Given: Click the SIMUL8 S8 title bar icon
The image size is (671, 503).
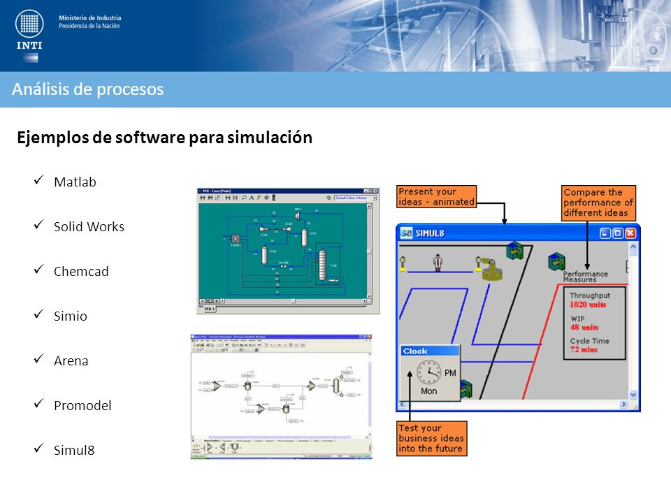Looking at the screenshot, I should (x=406, y=233).
